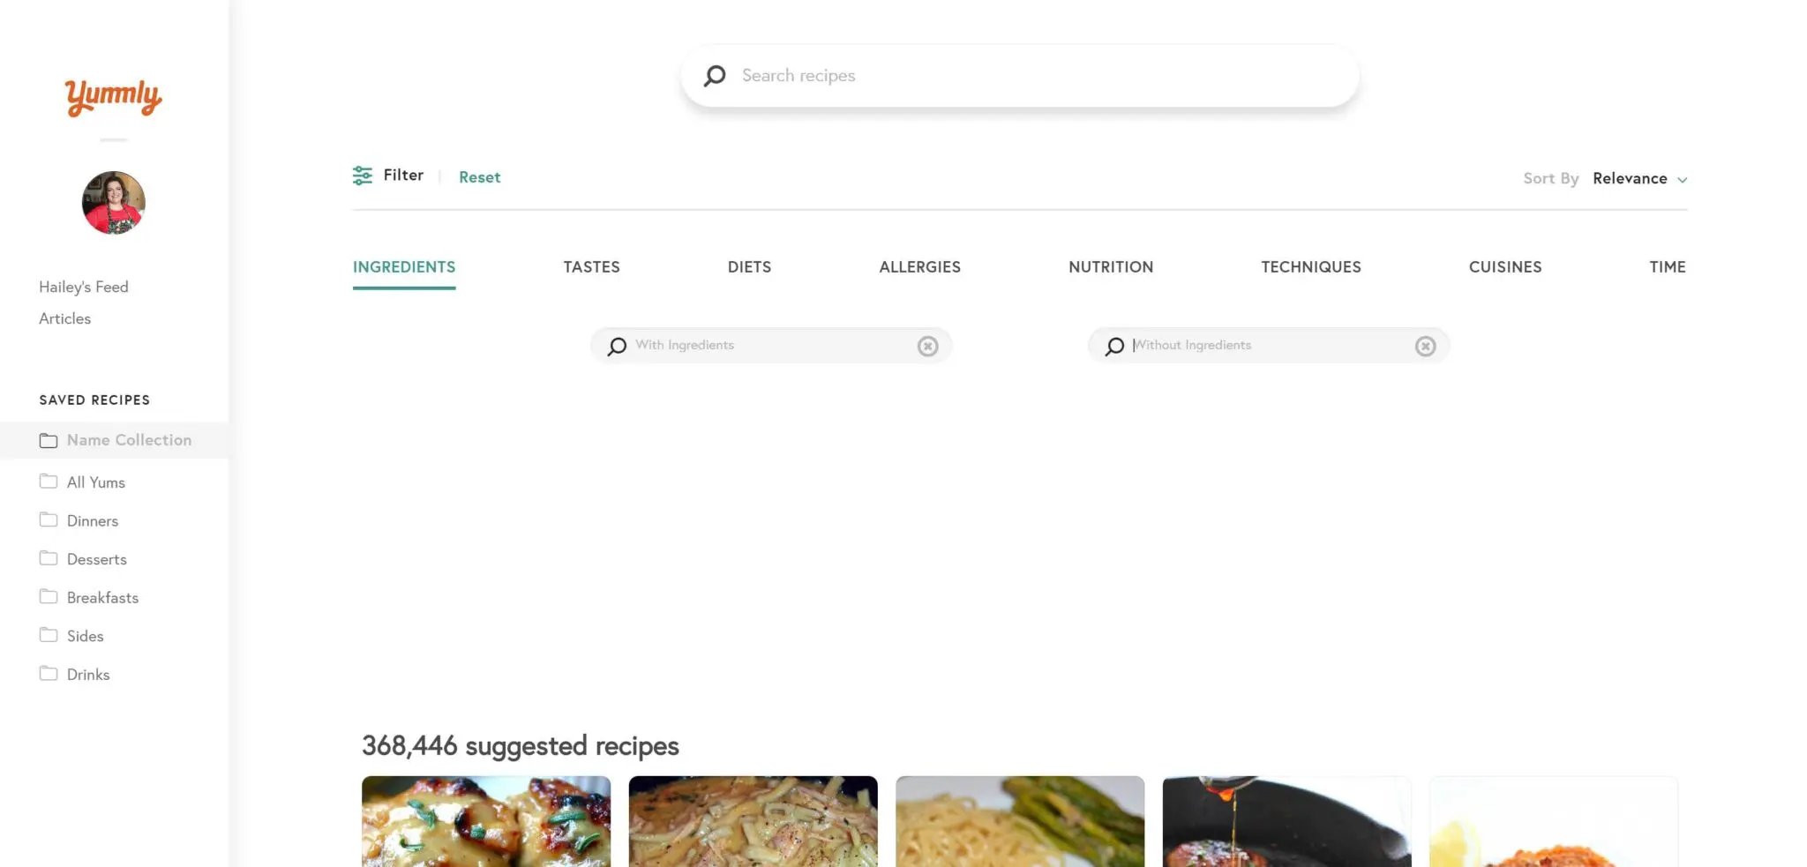Click the Name Collection folder icon

point(49,440)
